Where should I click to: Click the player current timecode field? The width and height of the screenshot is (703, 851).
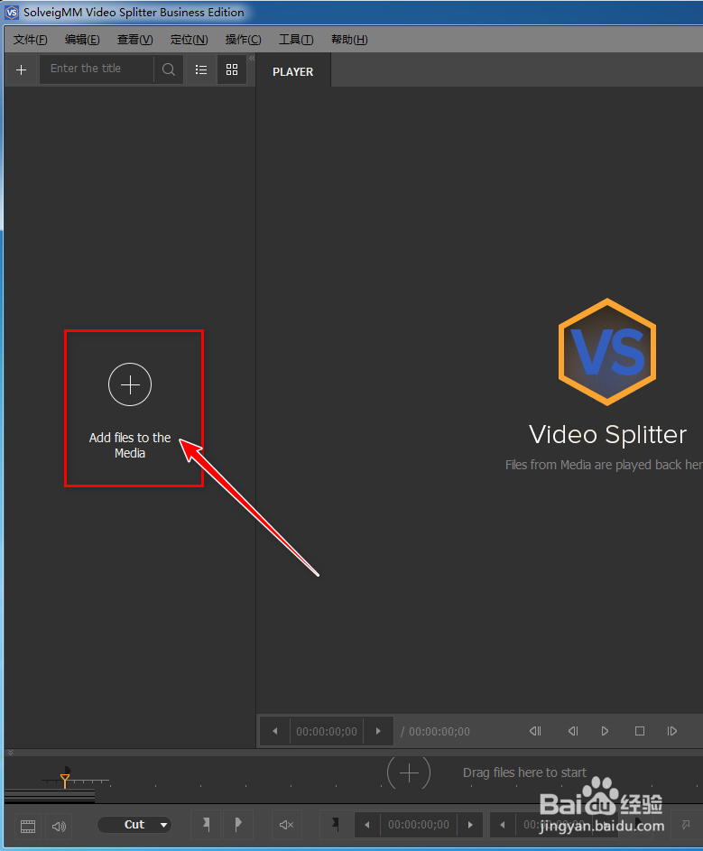(327, 732)
